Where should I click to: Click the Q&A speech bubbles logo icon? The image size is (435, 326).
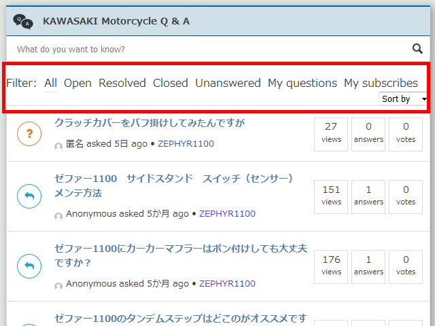23,22
